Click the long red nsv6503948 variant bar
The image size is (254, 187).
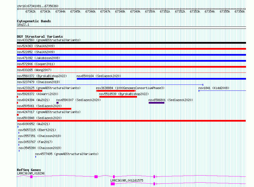coord(131,121)
